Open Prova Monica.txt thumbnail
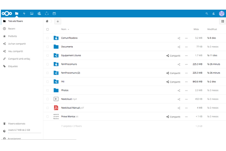226x151 pixels. [x=56, y=117]
